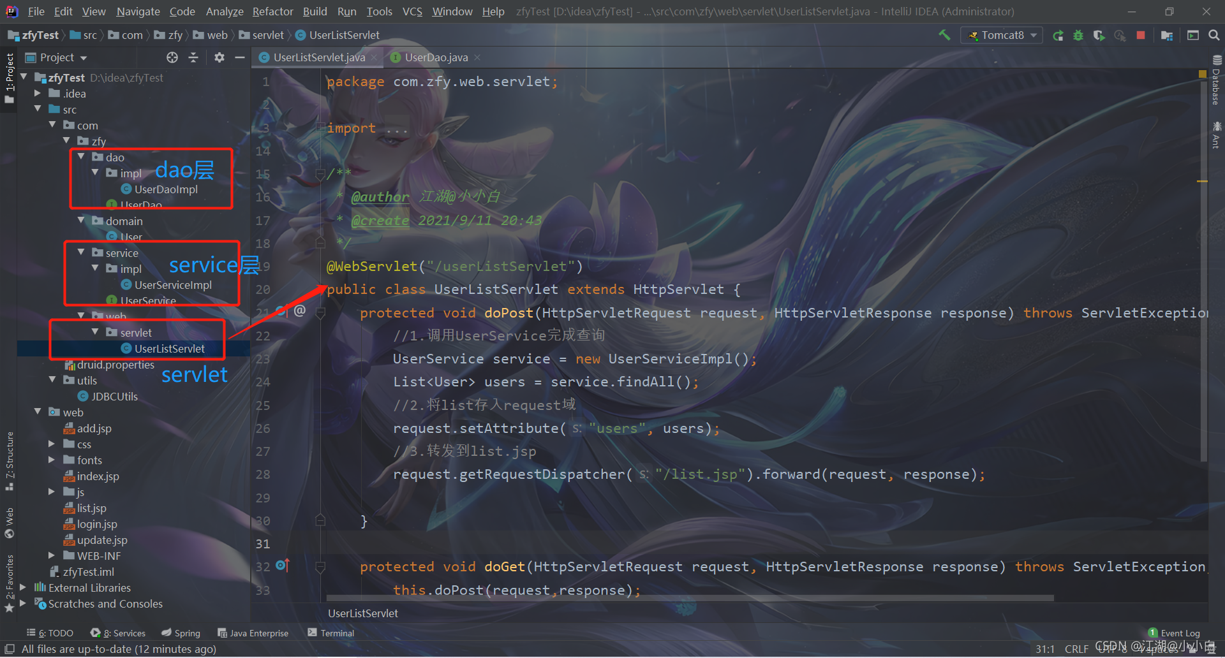This screenshot has height=658, width=1225.
Task: Click the Rerun Tomcat8 icon
Action: tap(1058, 35)
